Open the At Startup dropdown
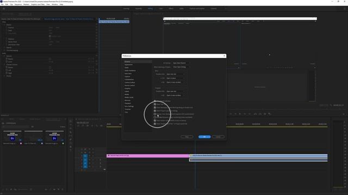 point(181,63)
